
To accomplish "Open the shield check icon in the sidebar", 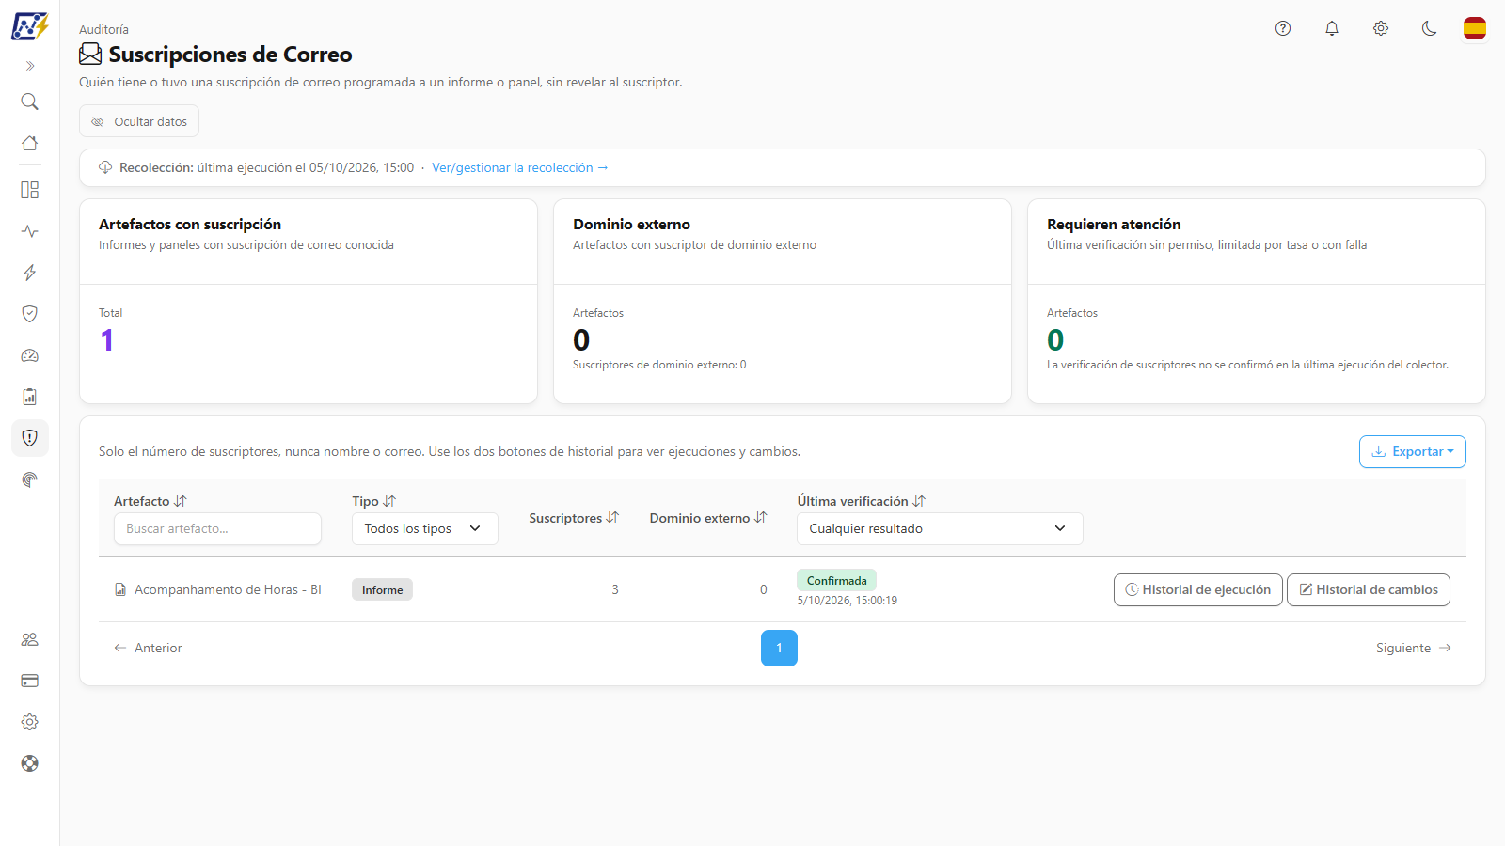I will pyautogui.click(x=30, y=314).
